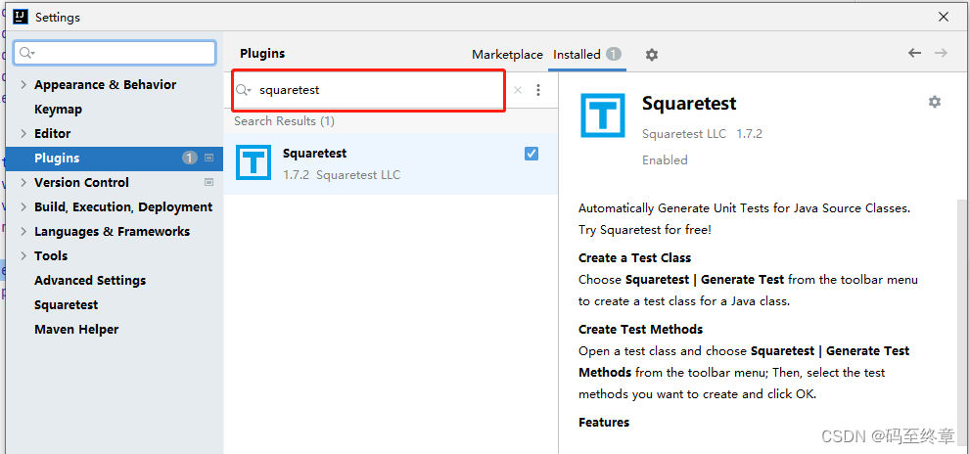Screen dimensions: 970x454
Task: Expand the Tools settings group
Action: (x=23, y=256)
